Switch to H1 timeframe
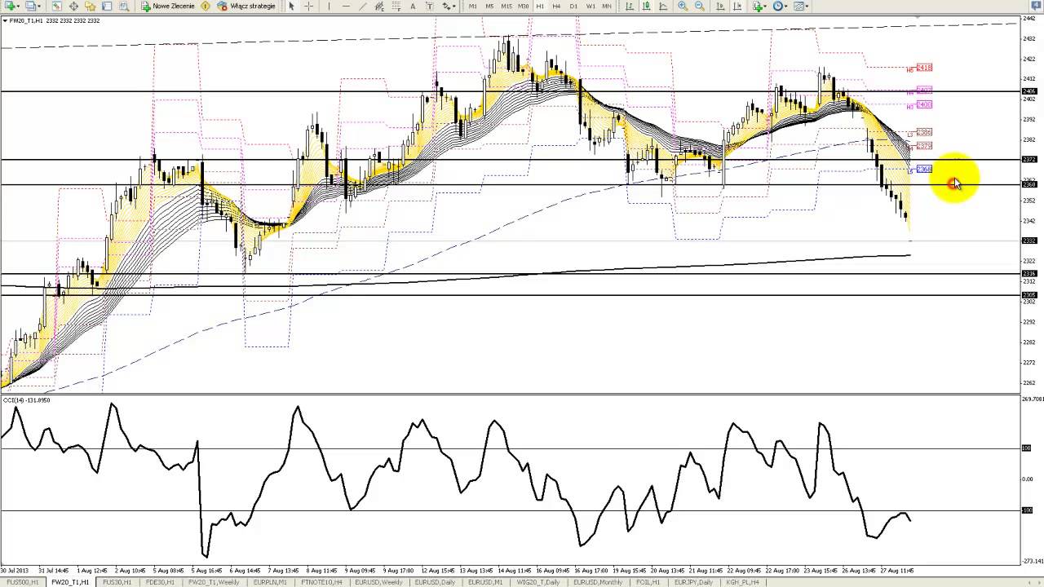1044x587 pixels. click(x=540, y=6)
